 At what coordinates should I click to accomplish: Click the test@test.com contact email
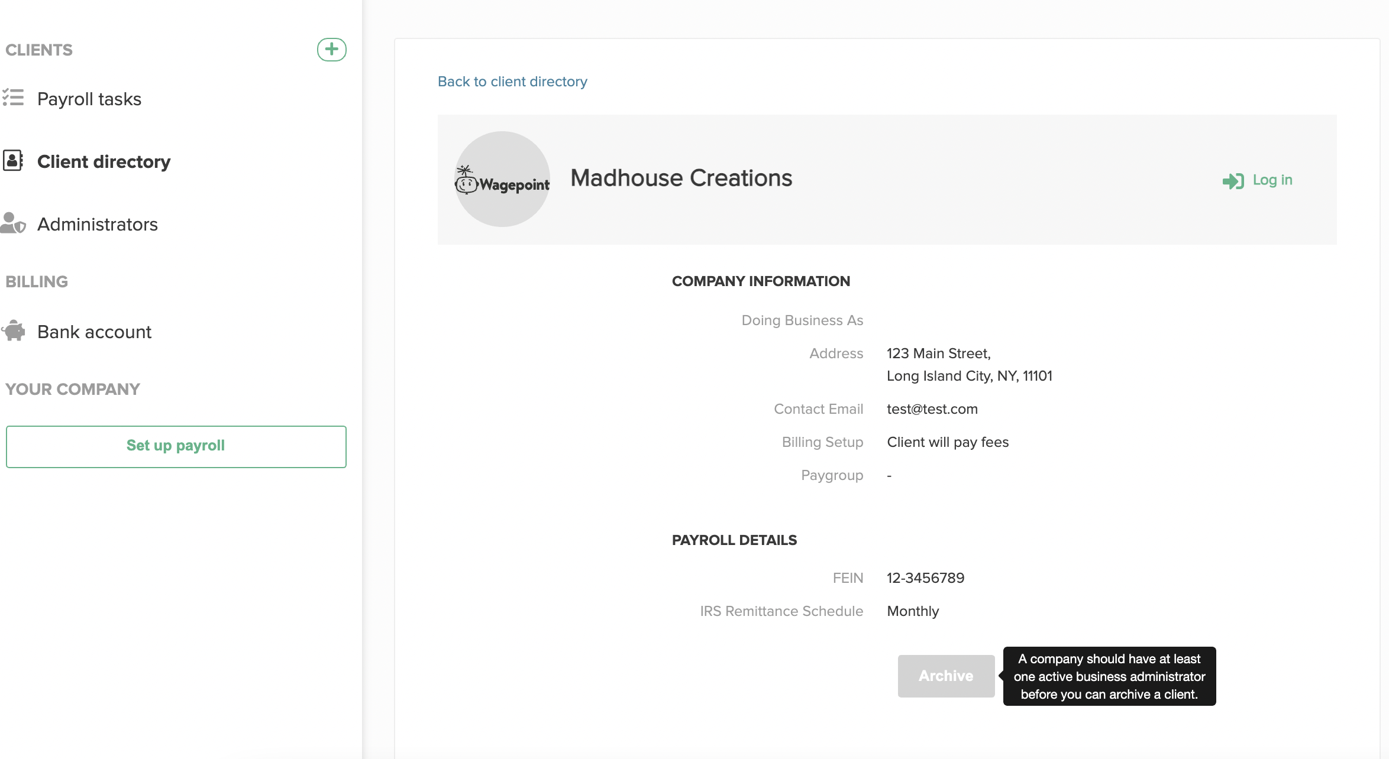pyautogui.click(x=932, y=409)
